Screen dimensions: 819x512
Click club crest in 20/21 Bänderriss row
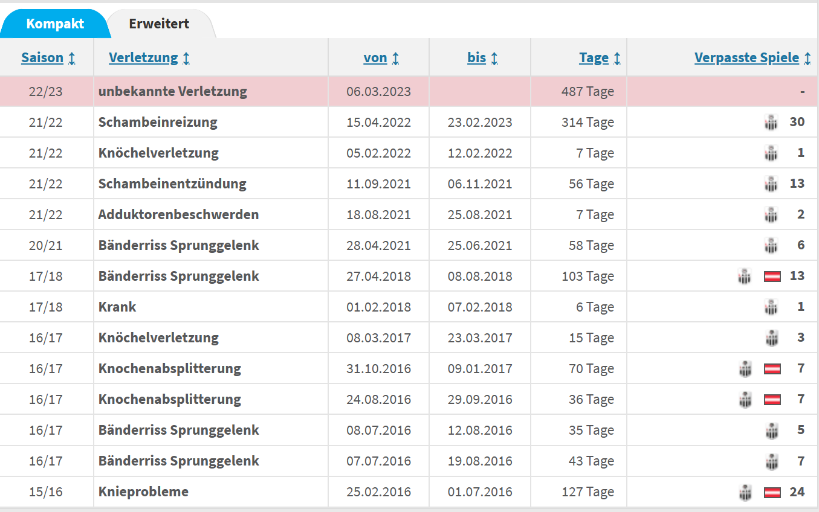771,246
